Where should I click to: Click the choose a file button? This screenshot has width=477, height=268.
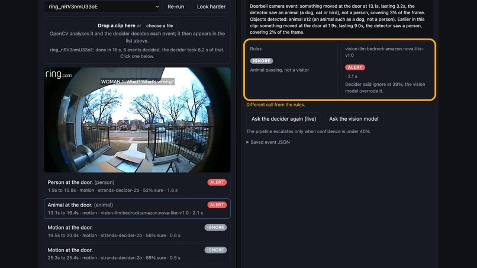(159, 26)
